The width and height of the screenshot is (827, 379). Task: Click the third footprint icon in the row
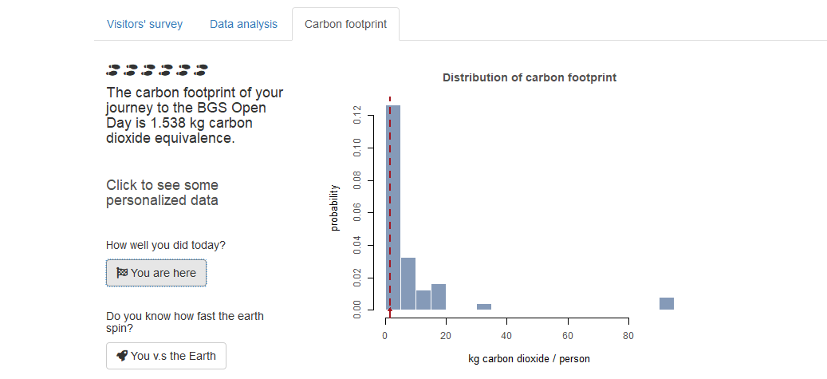148,70
